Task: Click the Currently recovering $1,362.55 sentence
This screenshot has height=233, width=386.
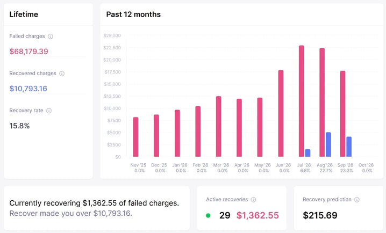Action: pos(94,203)
